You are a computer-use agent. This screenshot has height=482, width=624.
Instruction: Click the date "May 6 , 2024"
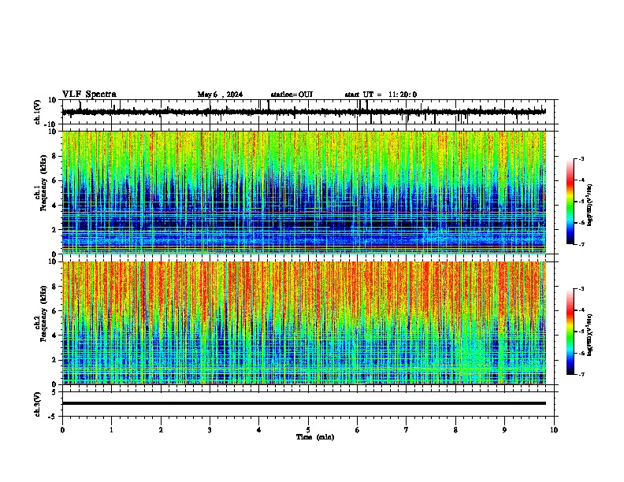220,95
